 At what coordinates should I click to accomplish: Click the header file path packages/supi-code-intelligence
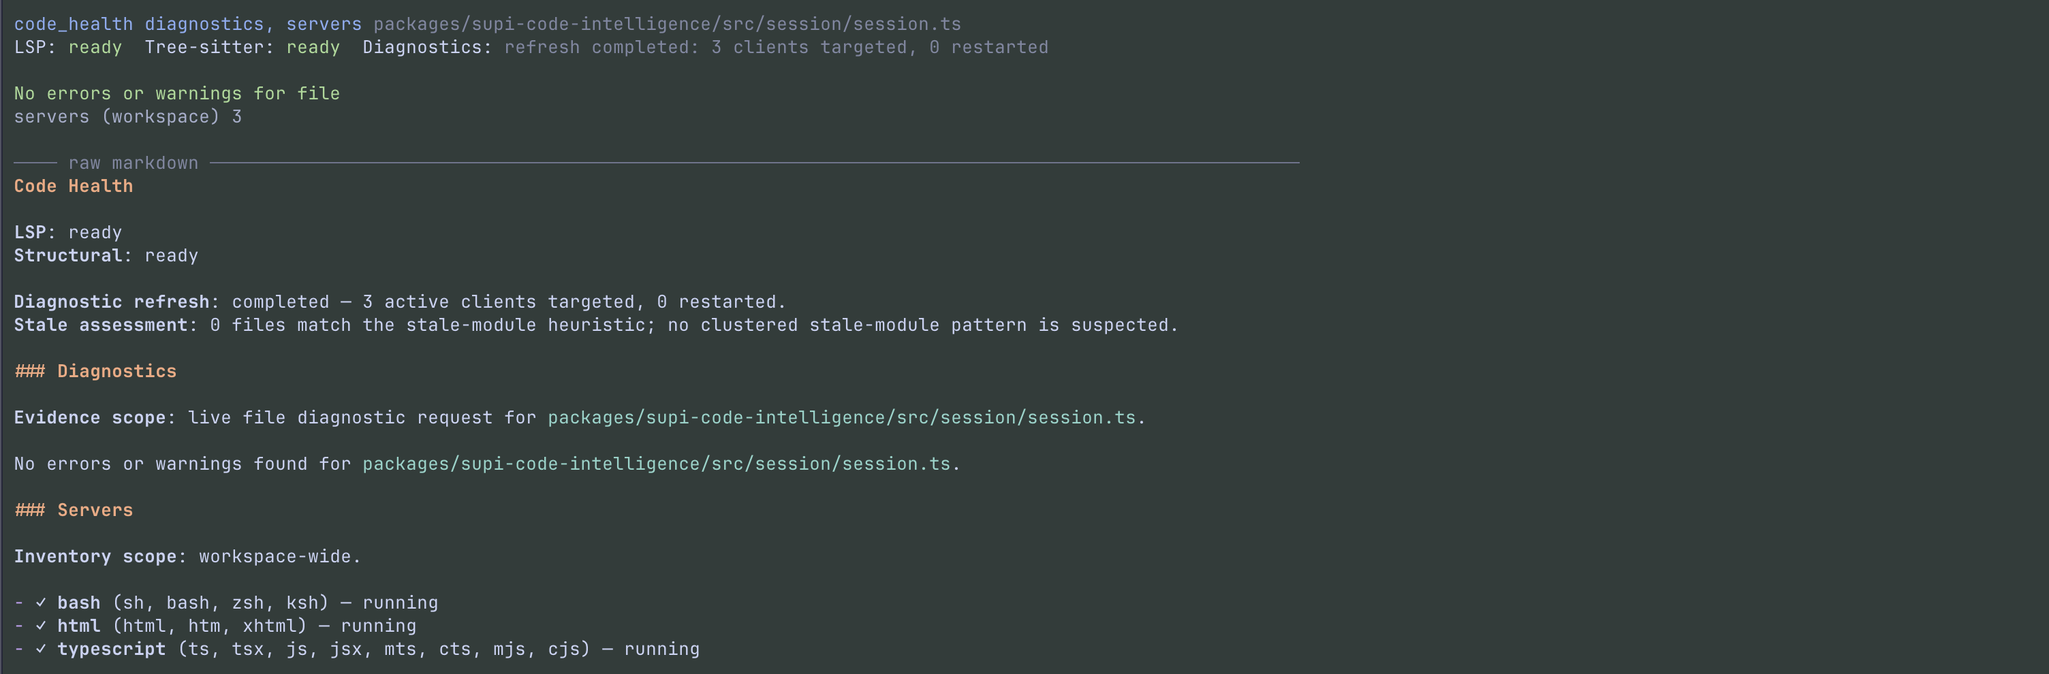[x=668, y=25]
